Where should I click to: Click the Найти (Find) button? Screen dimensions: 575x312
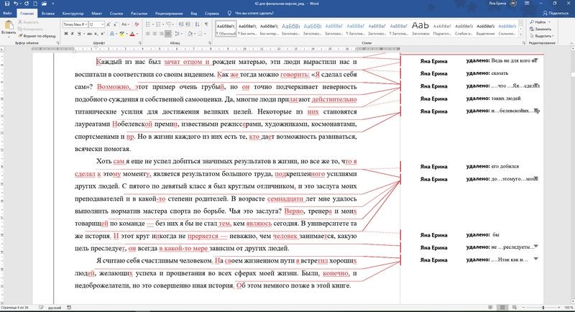tap(540, 22)
